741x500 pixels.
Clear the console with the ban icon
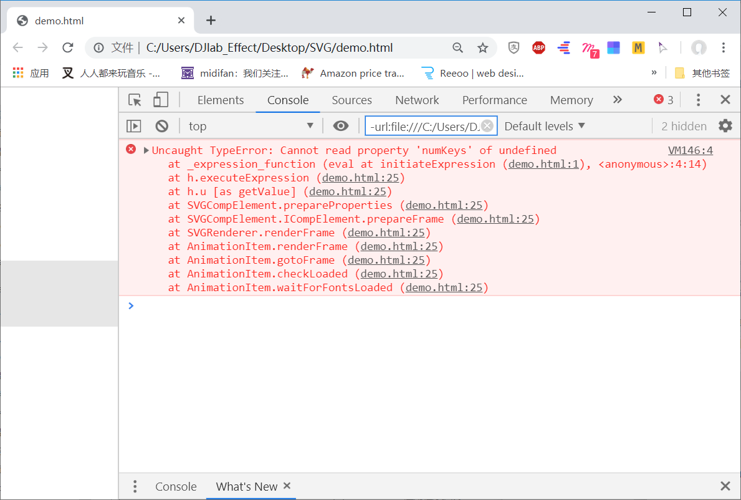click(x=161, y=126)
